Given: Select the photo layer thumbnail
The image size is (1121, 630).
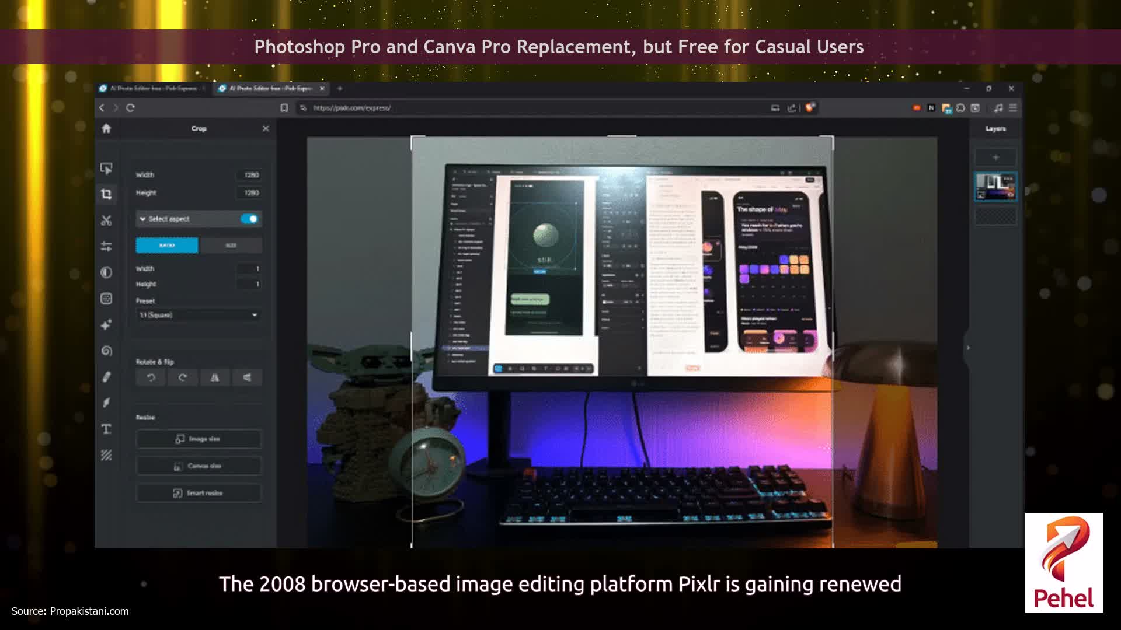Looking at the screenshot, I should [996, 187].
